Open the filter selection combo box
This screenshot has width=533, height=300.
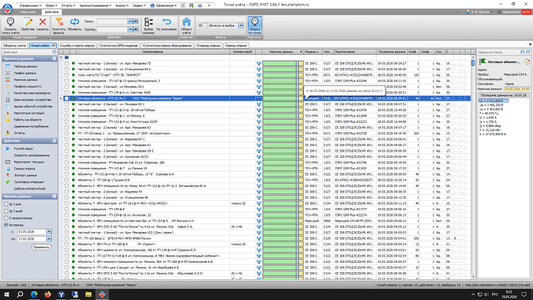point(240,26)
